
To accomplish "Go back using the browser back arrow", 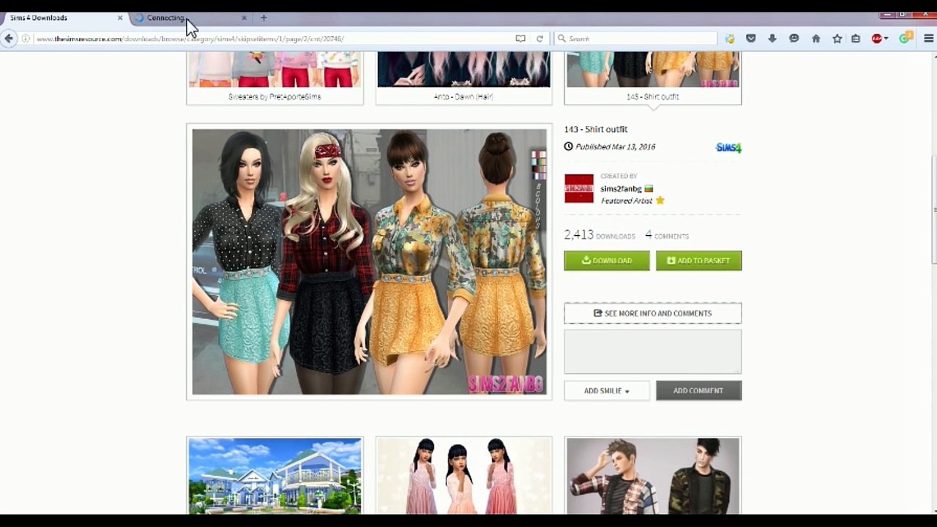I will coord(9,39).
